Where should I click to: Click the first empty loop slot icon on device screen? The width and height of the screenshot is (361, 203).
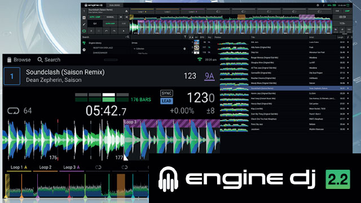98,167
